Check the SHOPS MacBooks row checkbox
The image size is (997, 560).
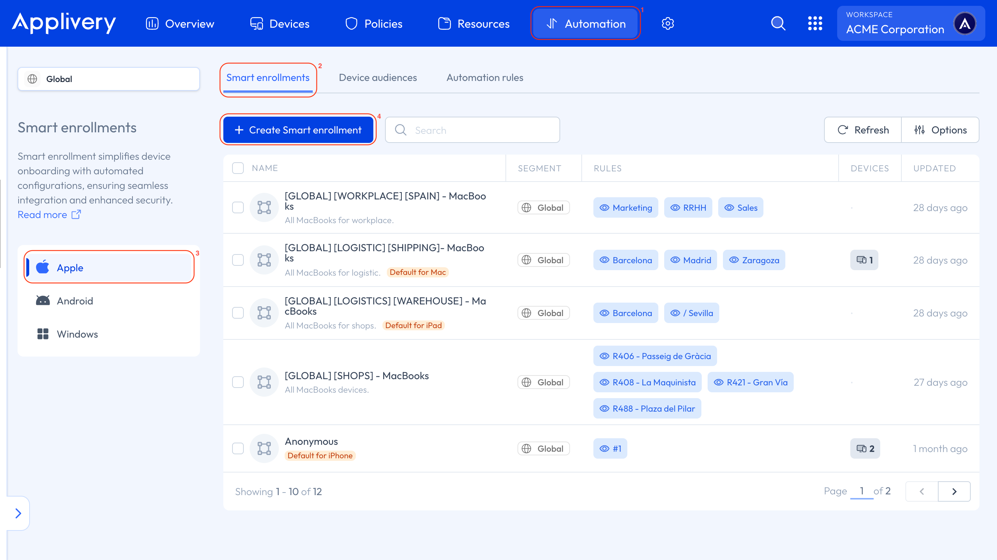click(x=238, y=382)
